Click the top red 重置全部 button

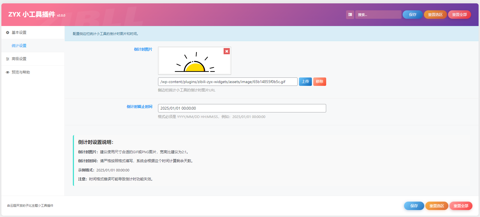[x=459, y=15]
